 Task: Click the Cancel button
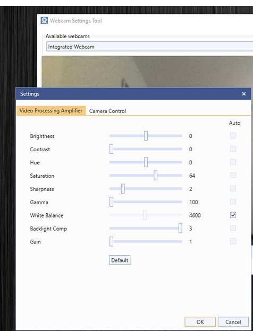tap(233, 322)
